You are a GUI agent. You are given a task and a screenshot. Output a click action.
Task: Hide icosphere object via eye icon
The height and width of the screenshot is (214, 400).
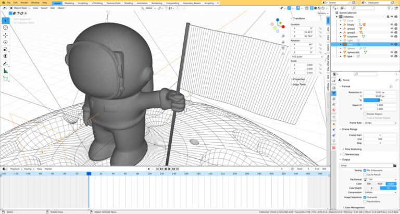391,36
